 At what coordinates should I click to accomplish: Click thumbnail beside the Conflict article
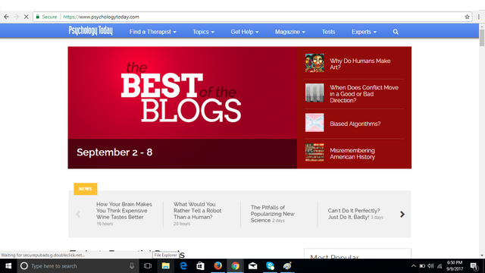click(314, 93)
